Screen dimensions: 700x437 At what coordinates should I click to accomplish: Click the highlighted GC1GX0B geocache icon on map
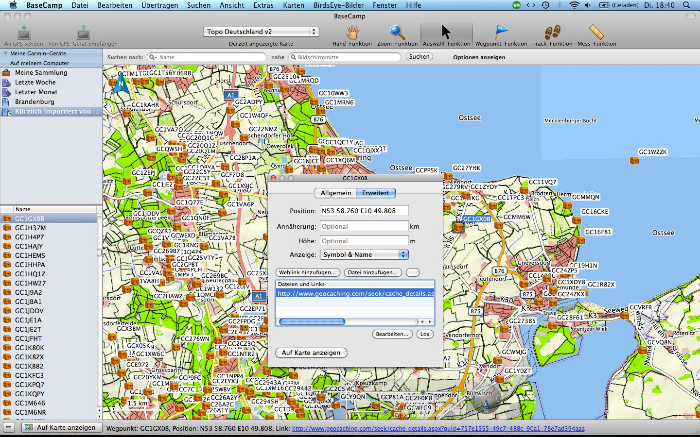pos(458,227)
